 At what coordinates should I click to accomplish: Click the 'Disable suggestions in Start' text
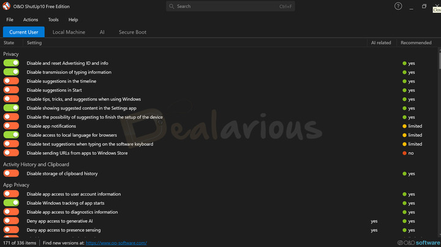(x=55, y=90)
